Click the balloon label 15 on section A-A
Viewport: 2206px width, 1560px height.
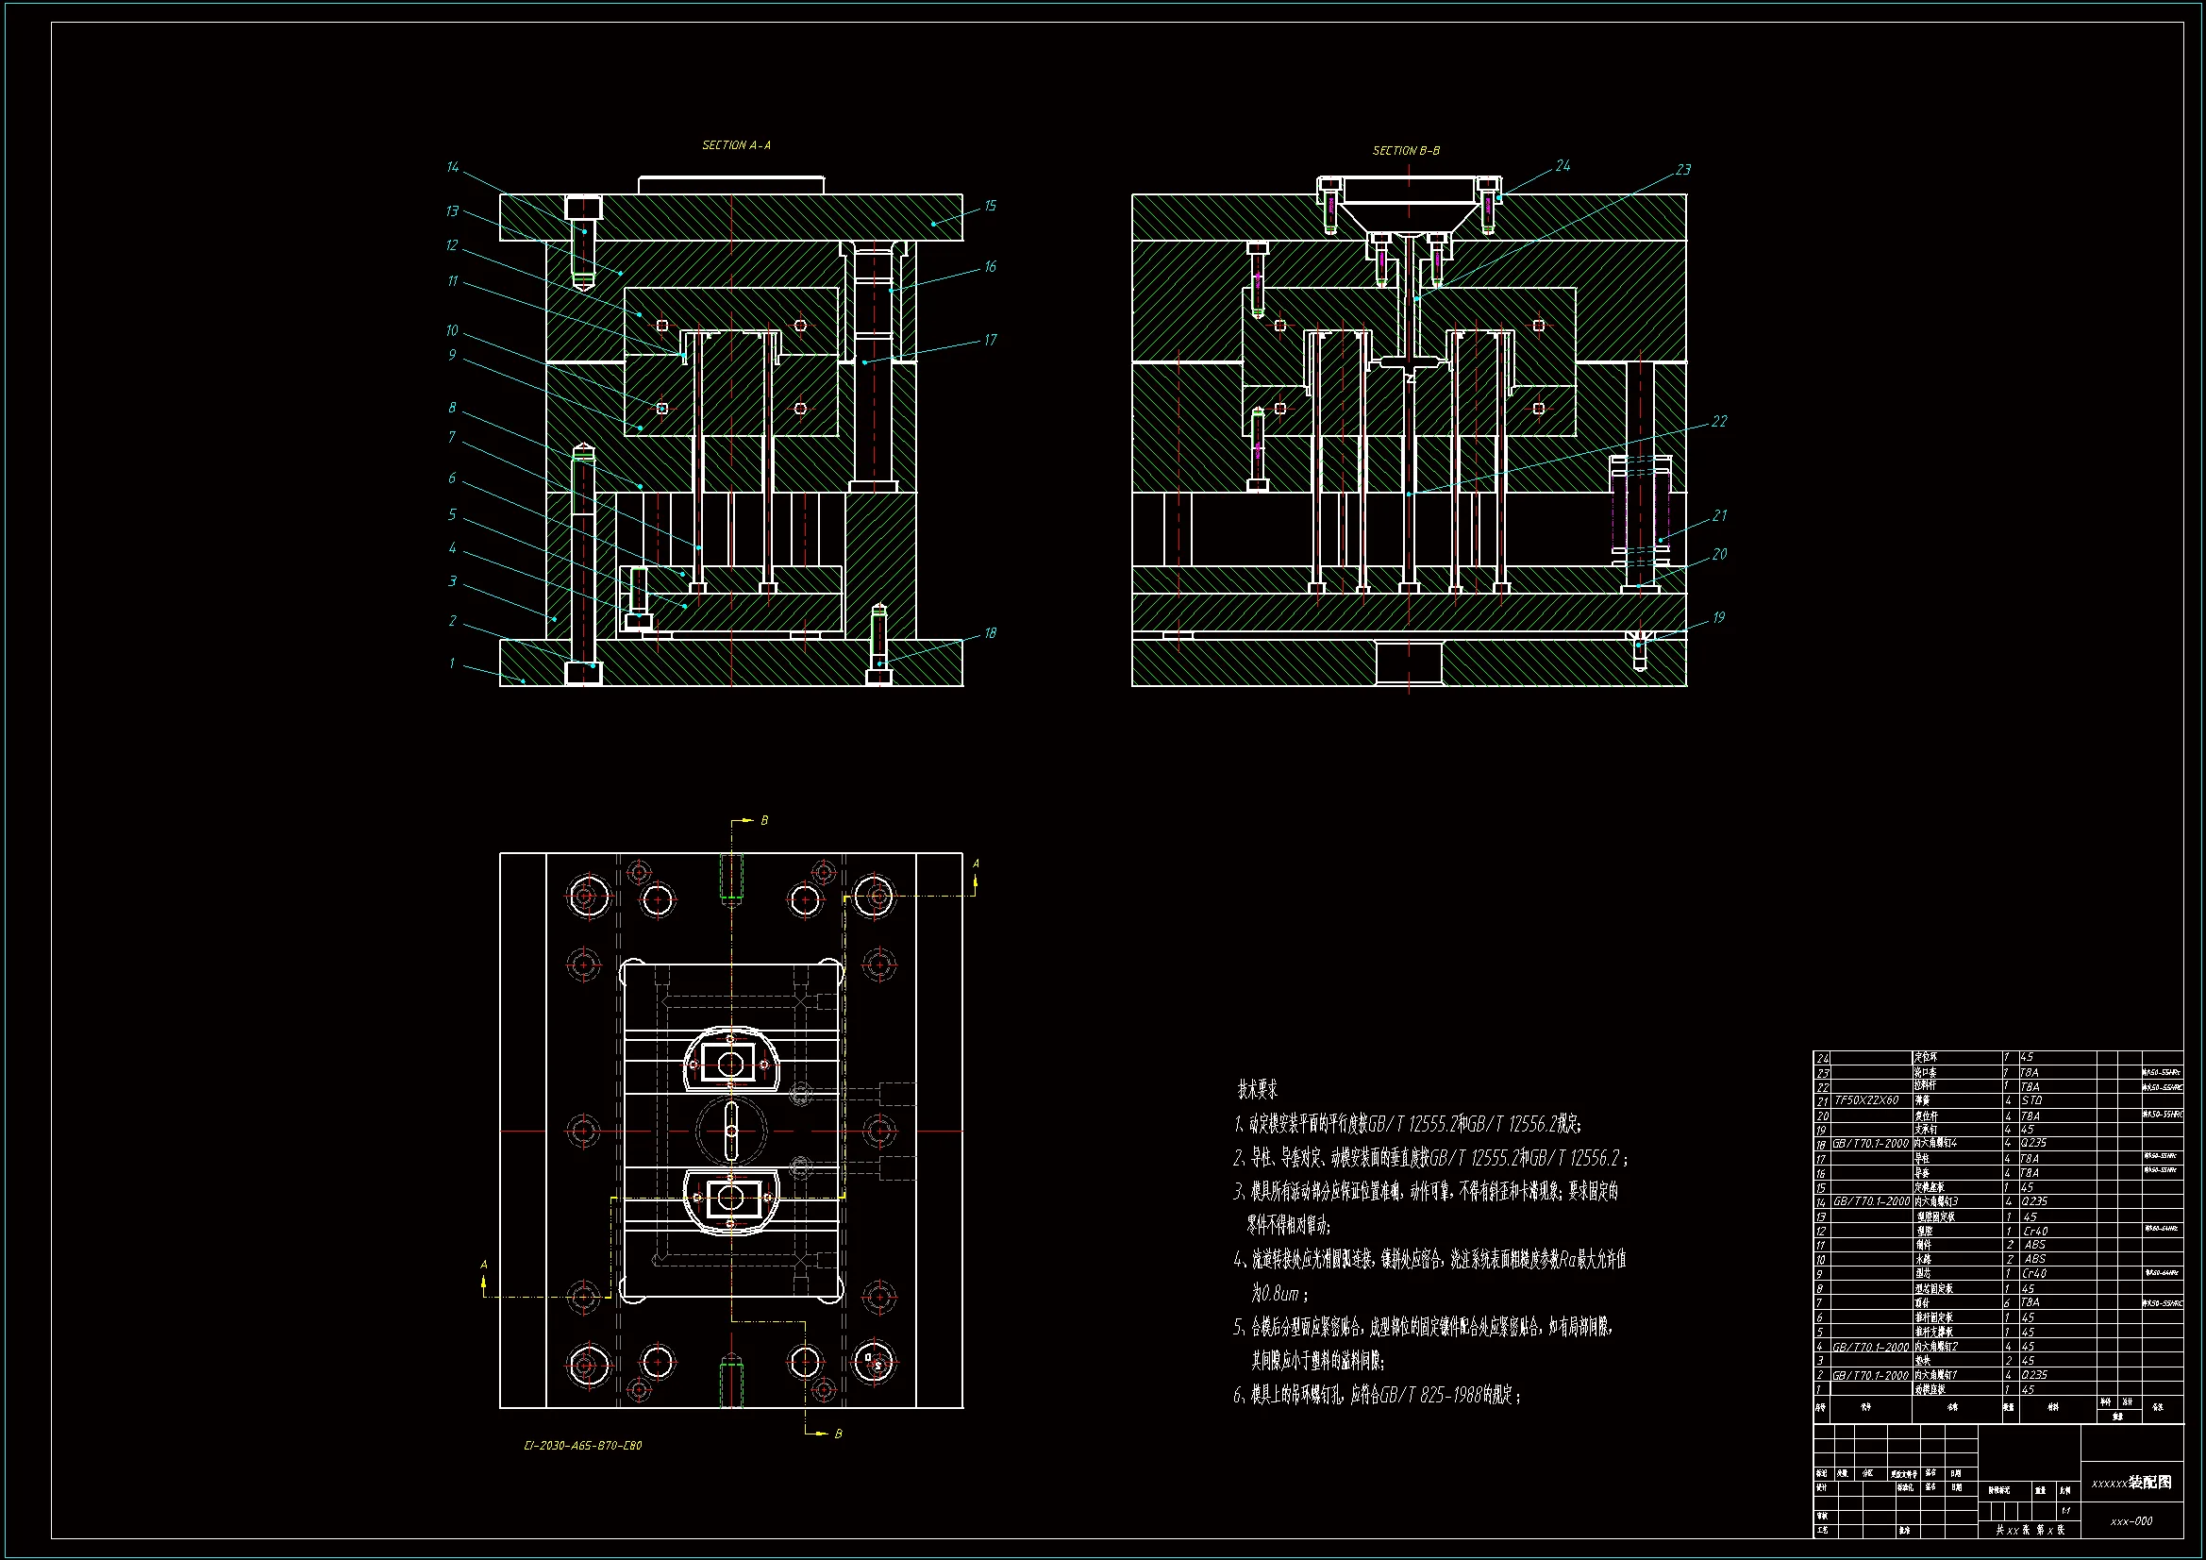click(x=990, y=206)
